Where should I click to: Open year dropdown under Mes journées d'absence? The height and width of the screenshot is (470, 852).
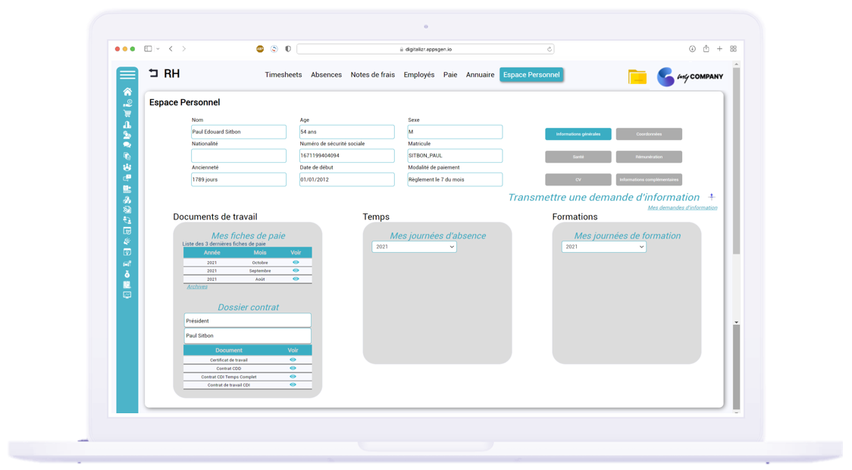[x=414, y=247]
